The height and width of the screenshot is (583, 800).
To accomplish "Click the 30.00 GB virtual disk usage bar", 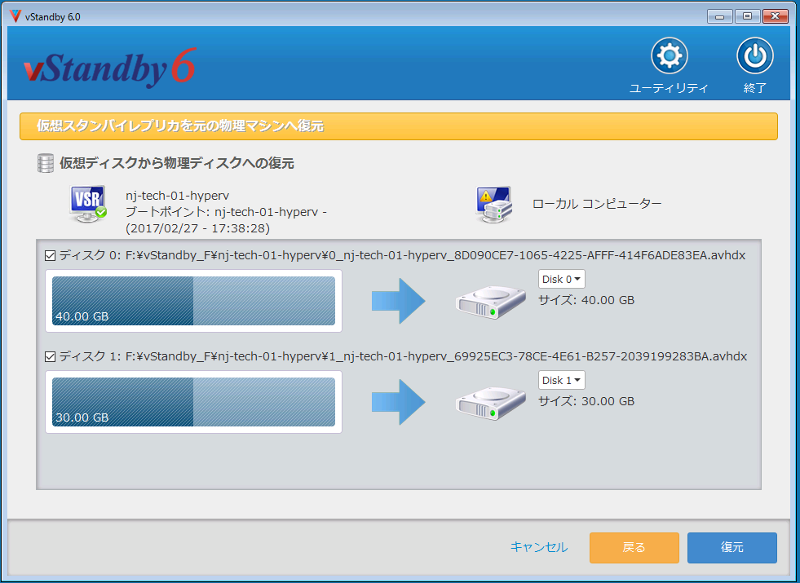I will [x=193, y=402].
